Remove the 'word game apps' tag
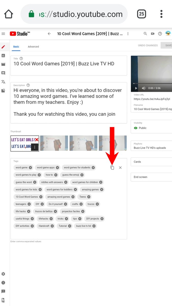172x306 pixels. 57,168
